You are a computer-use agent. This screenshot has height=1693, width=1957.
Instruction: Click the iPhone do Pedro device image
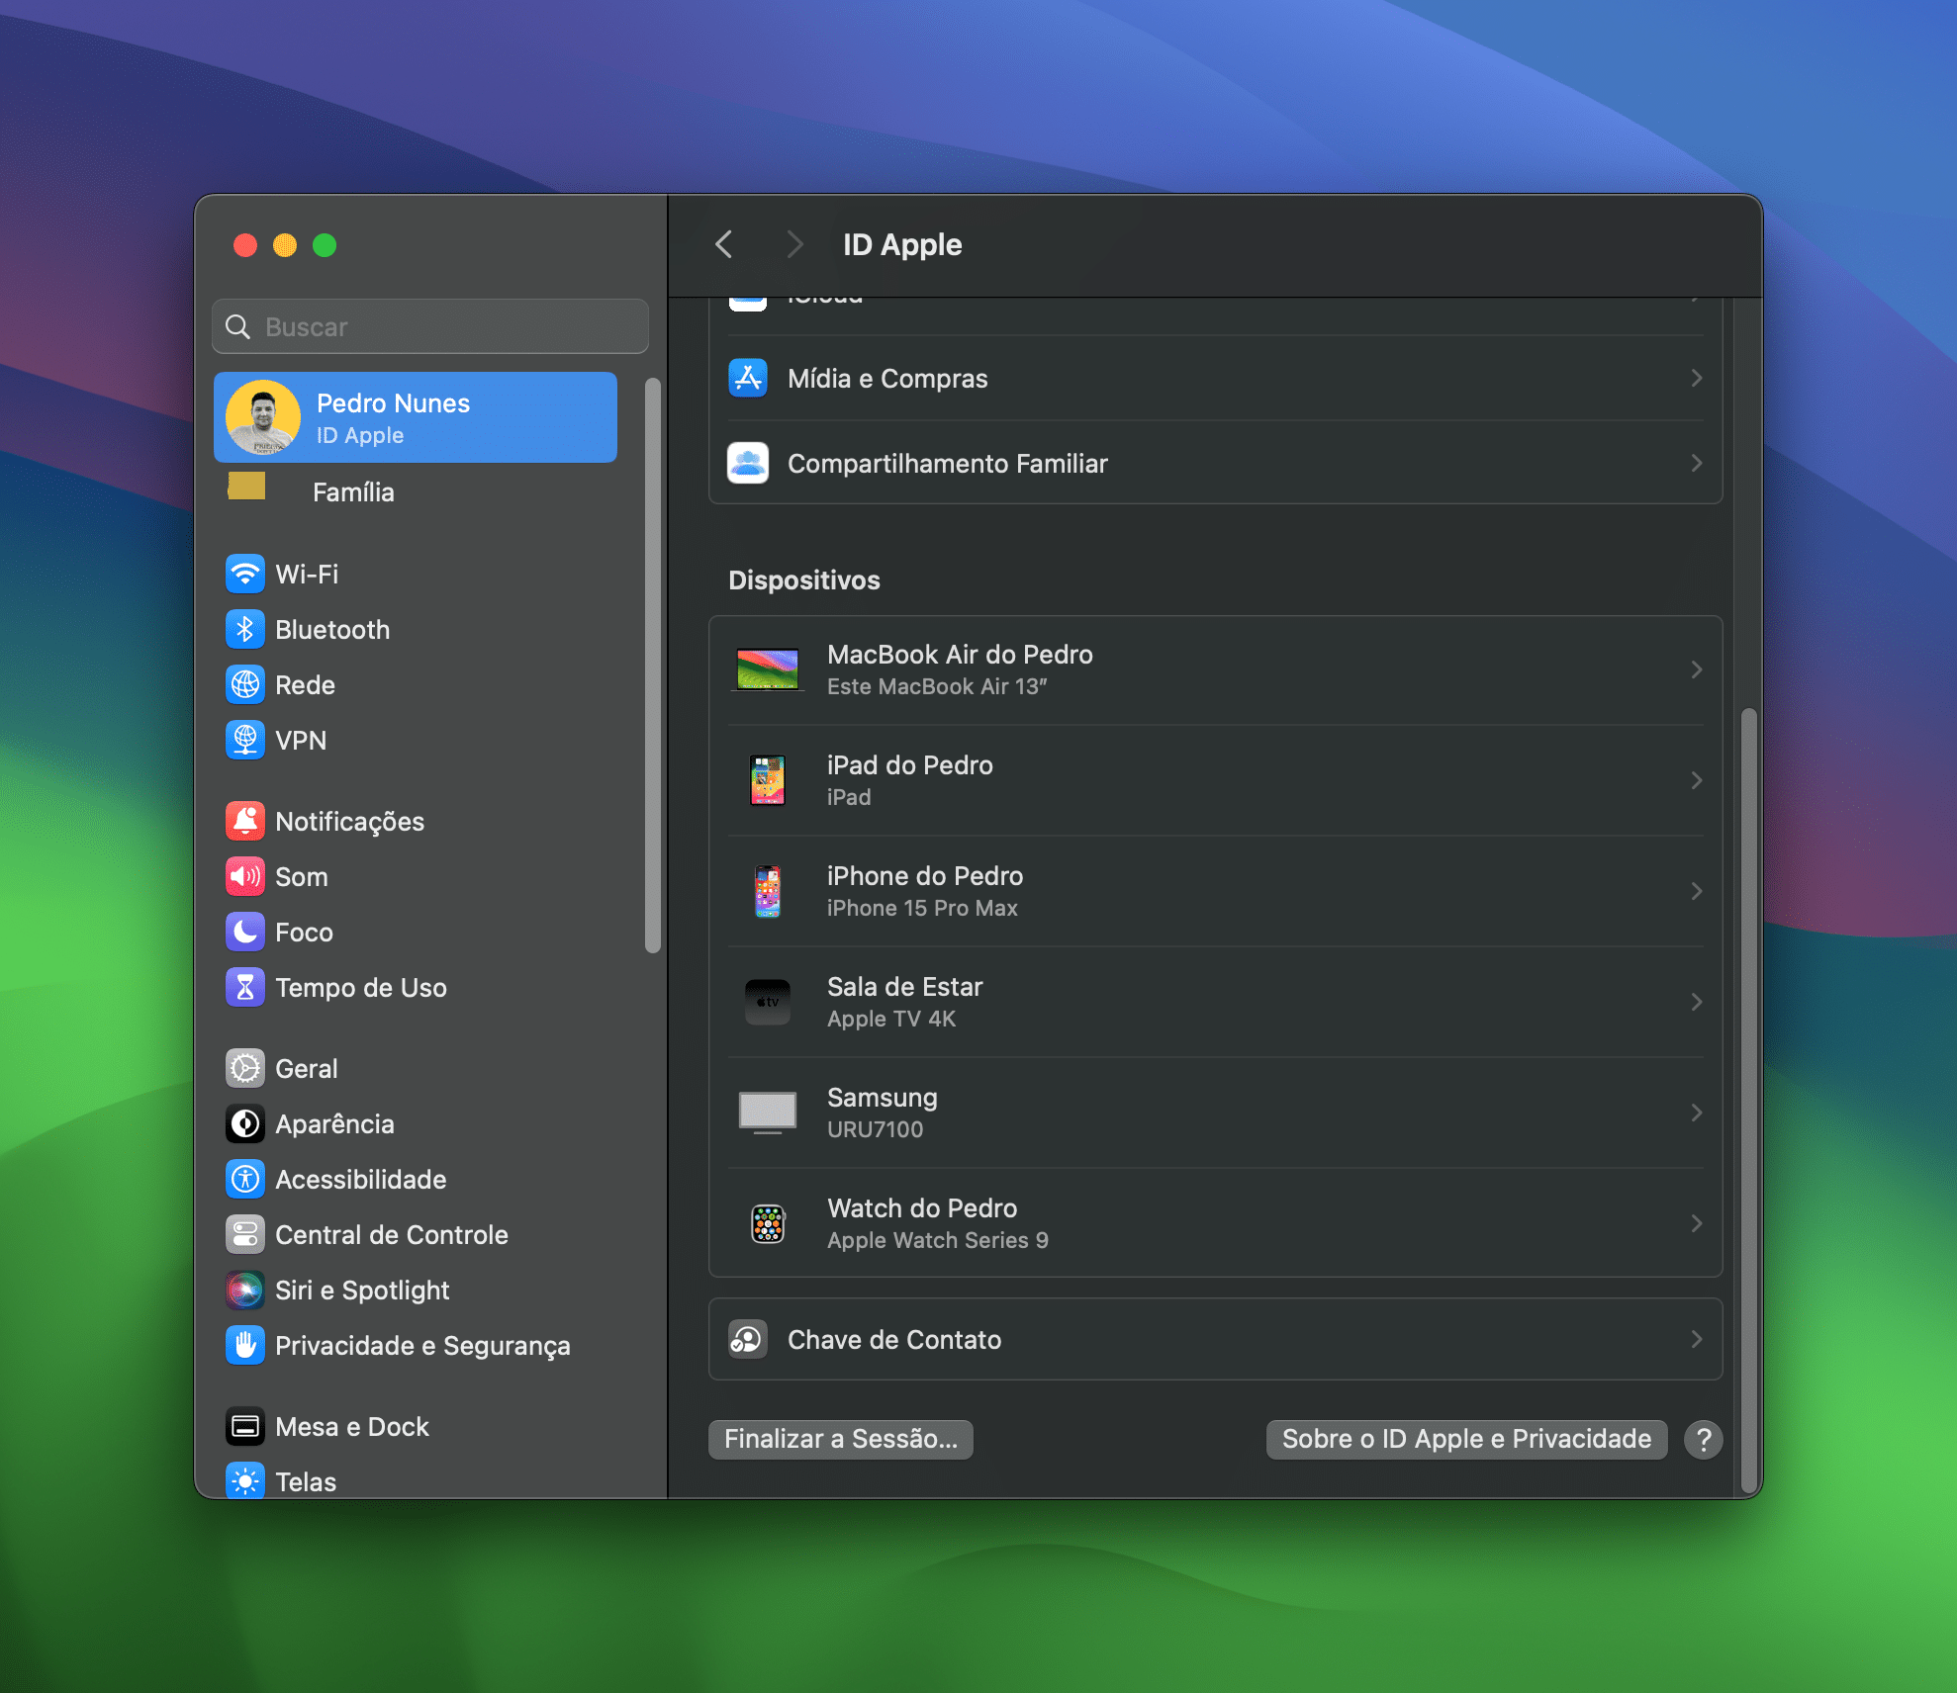point(768,891)
